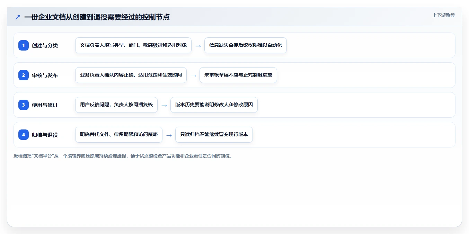The width and height of the screenshot is (469, 234).
Task: Click the arrow in the 创建与分类 row
Action: tap(198, 46)
